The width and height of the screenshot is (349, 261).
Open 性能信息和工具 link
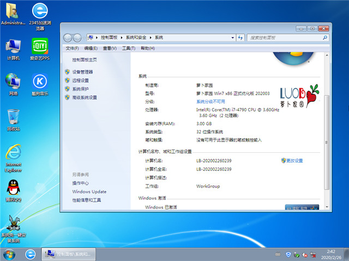(87, 200)
